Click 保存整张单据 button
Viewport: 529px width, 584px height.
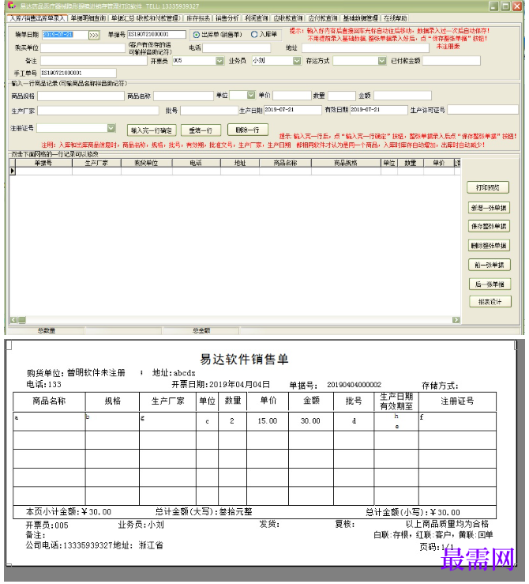[489, 227]
